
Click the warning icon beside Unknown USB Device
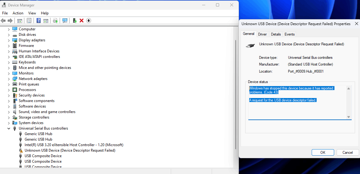[21, 150]
